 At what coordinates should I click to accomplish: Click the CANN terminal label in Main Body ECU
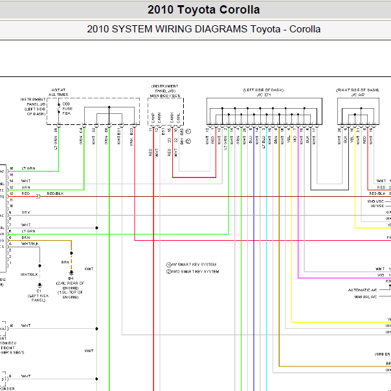click(159, 118)
